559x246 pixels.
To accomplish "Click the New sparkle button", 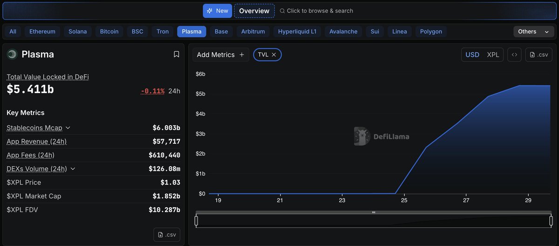I will point(218,11).
